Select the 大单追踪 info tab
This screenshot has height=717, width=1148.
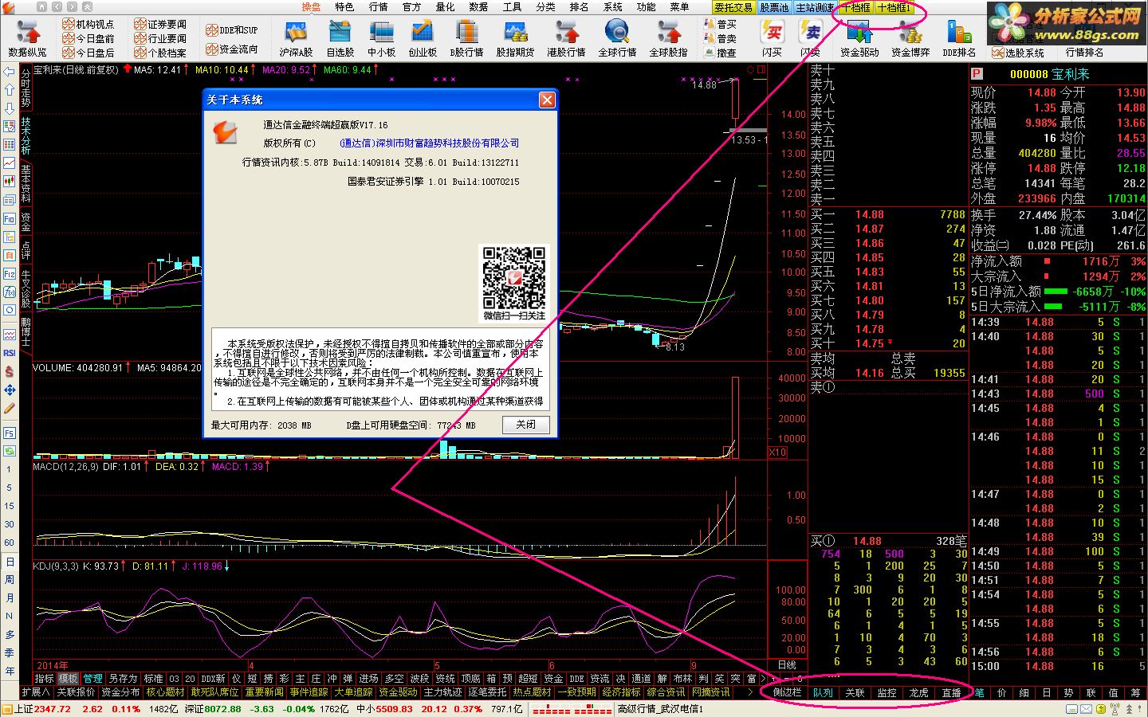[x=353, y=692]
